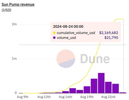Click the volume_usd label in tooltip

pyautogui.click(x=66, y=38)
